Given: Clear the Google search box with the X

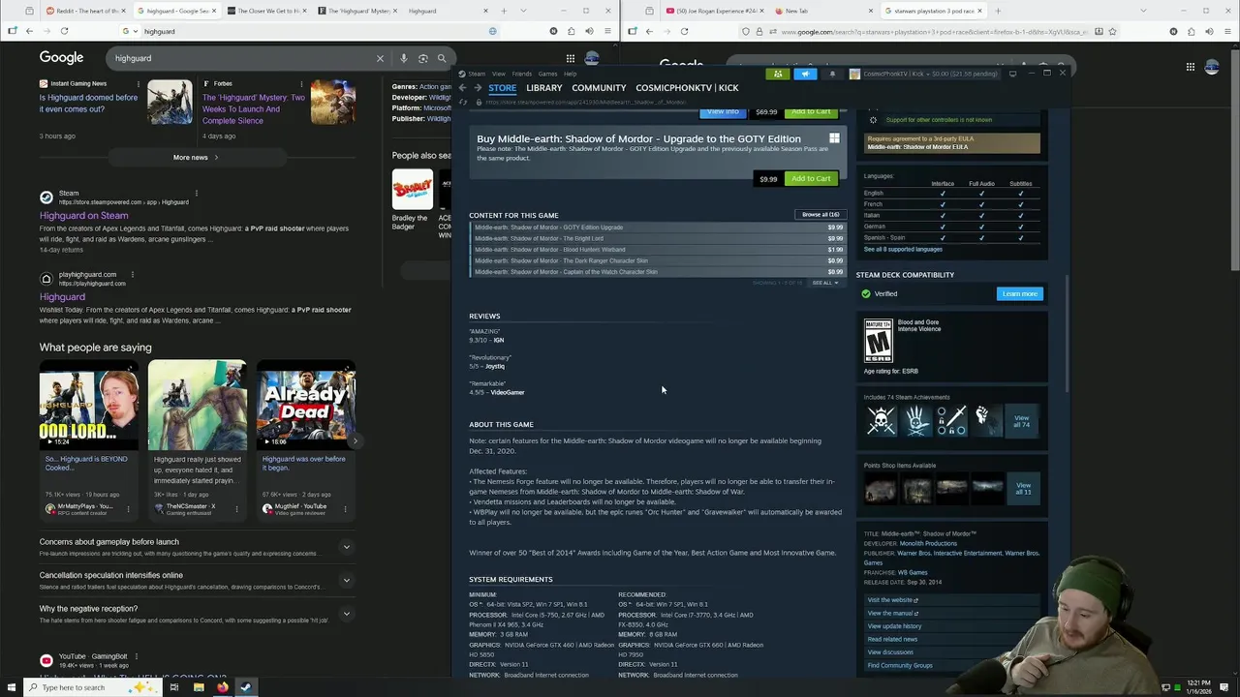Looking at the screenshot, I should [x=380, y=58].
